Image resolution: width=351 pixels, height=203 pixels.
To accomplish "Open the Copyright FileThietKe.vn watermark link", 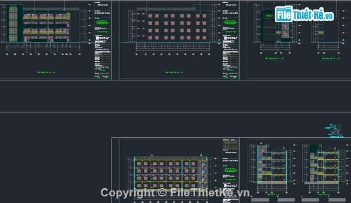I will pyautogui.click(x=175, y=193).
